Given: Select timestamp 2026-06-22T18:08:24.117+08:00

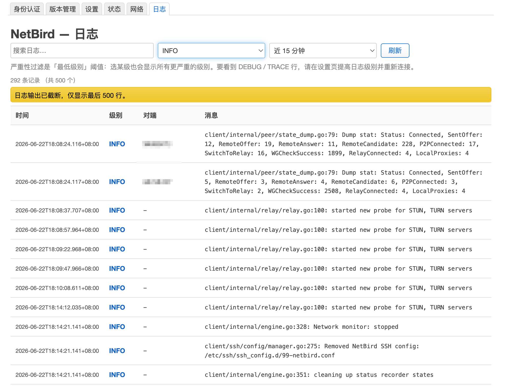Looking at the screenshot, I should (57, 182).
